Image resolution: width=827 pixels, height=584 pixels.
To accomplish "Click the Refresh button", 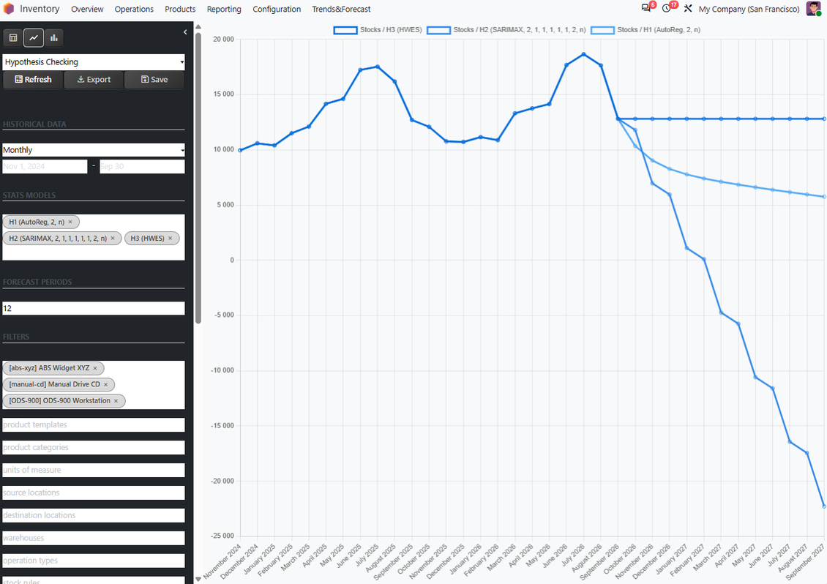I will tap(33, 80).
